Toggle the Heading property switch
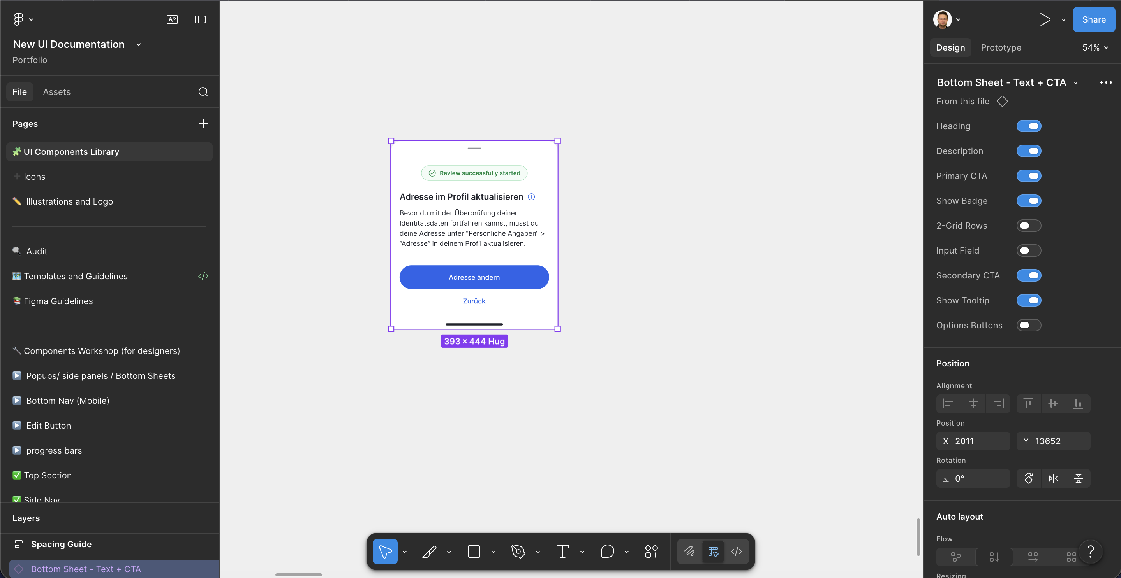This screenshot has width=1121, height=578. click(1029, 126)
